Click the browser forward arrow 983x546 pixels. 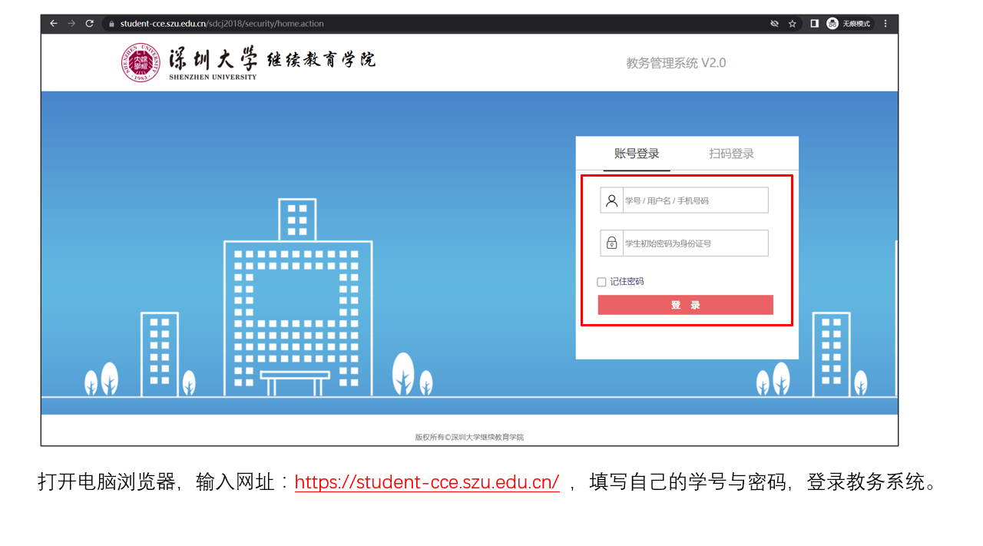(71, 24)
